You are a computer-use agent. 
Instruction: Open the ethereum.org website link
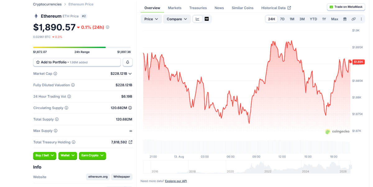[x=98, y=177]
